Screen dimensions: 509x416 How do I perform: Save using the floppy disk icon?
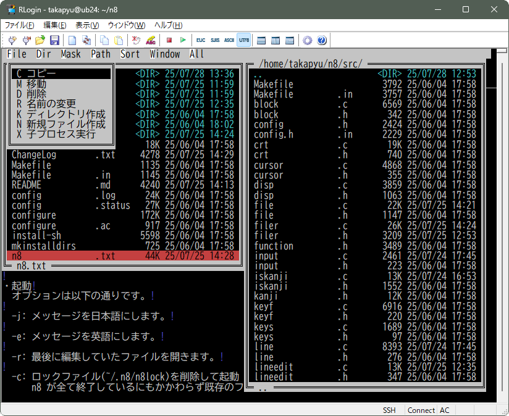click(54, 40)
